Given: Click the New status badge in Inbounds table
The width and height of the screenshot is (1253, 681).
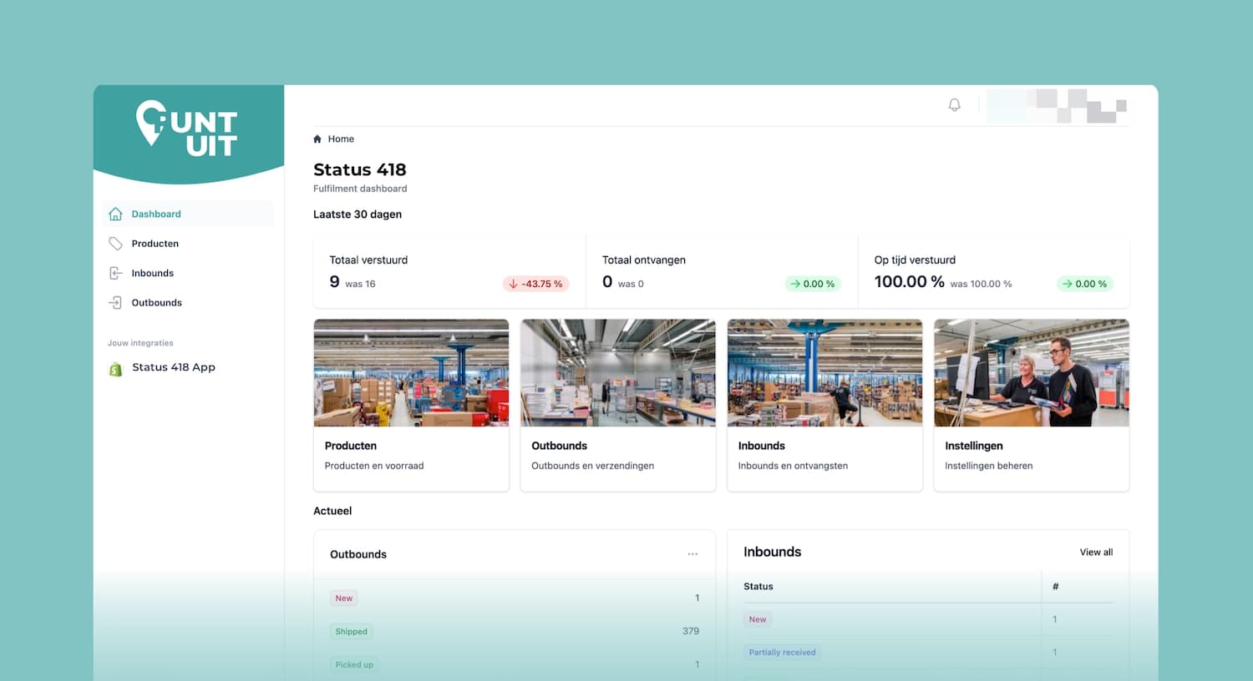Looking at the screenshot, I should [x=757, y=619].
